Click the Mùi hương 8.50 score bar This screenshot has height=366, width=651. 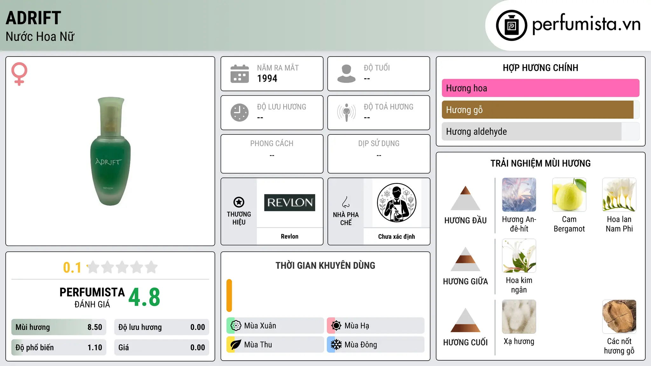tap(59, 327)
